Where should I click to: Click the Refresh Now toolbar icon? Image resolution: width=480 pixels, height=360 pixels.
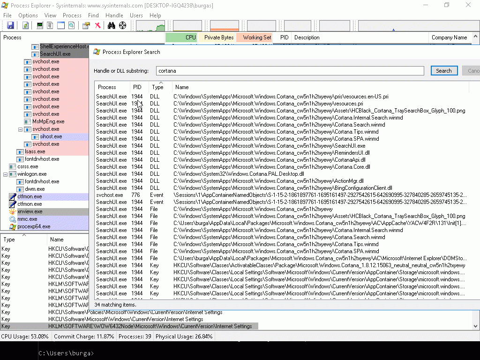point(25,25)
